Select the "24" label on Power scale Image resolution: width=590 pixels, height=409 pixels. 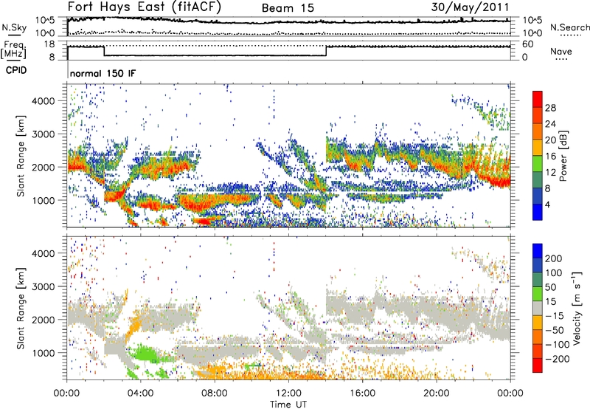[x=550, y=124]
